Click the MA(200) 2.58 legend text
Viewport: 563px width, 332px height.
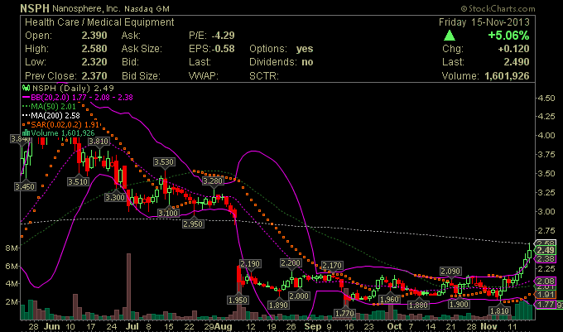[x=55, y=116]
